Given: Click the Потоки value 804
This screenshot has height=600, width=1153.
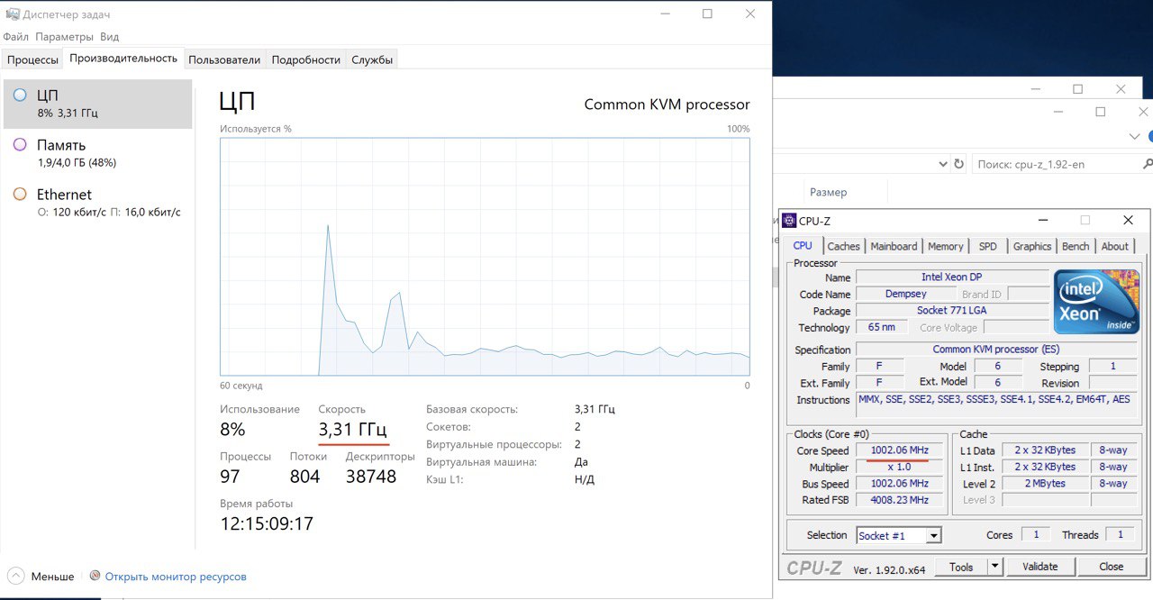Looking at the screenshot, I should point(305,477).
